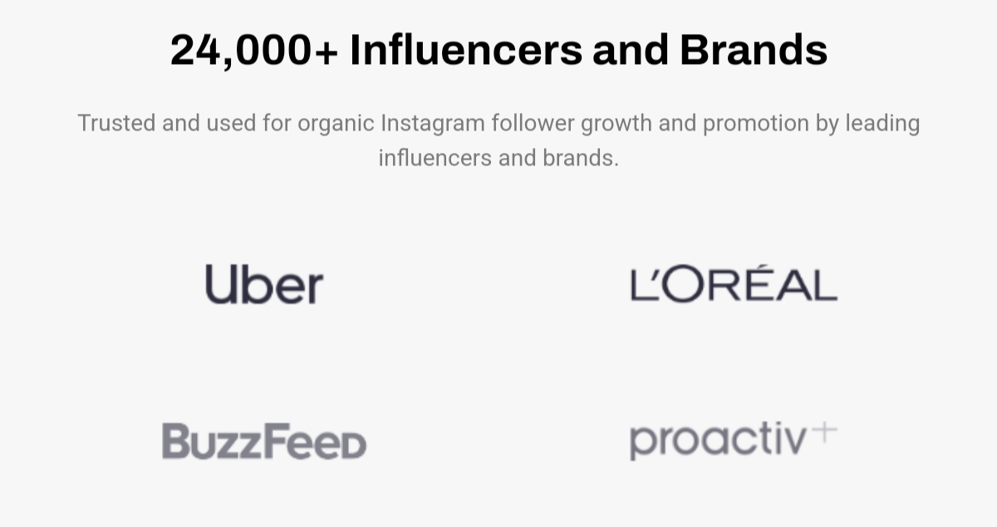Click the '24,000+ Influencers and Brands' heading

tap(498, 50)
